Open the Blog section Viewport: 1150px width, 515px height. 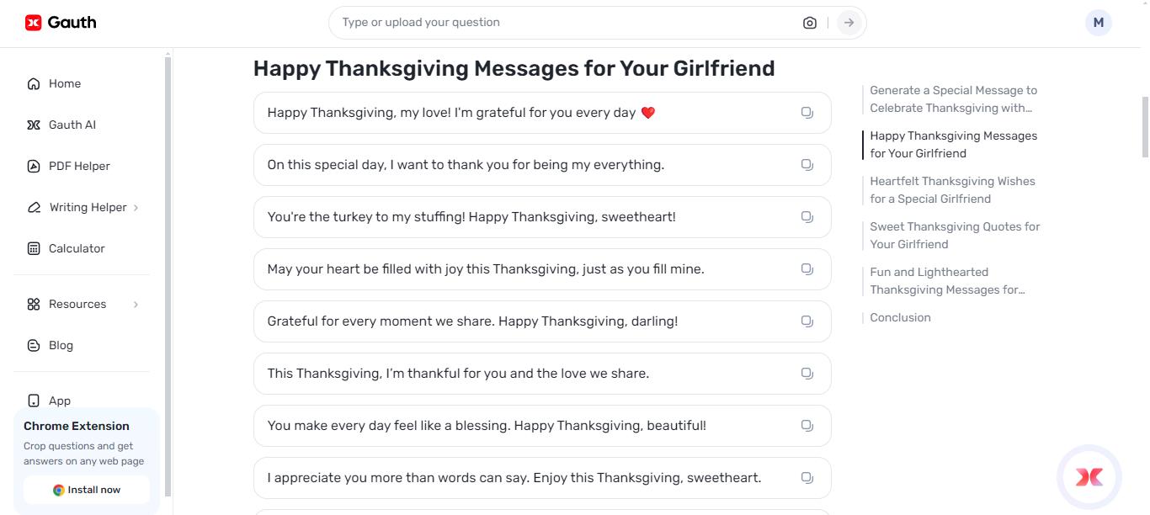62,345
